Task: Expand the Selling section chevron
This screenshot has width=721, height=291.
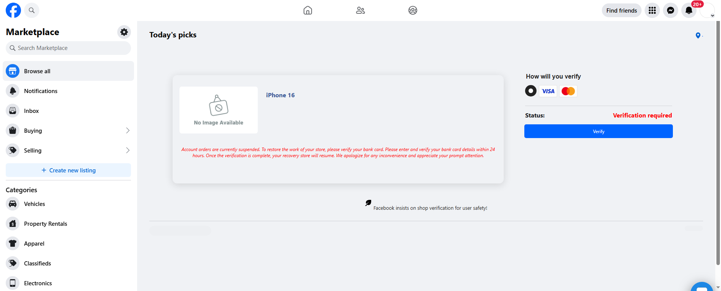Action: 128,150
